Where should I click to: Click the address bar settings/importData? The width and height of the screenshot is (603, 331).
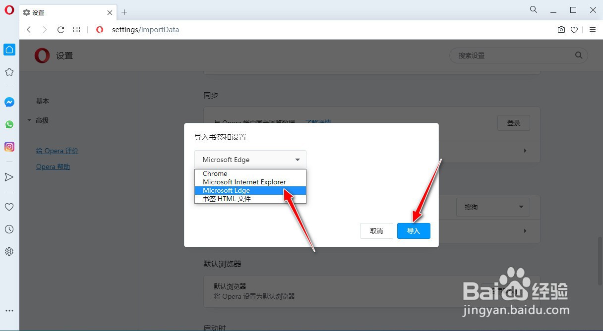click(x=145, y=30)
